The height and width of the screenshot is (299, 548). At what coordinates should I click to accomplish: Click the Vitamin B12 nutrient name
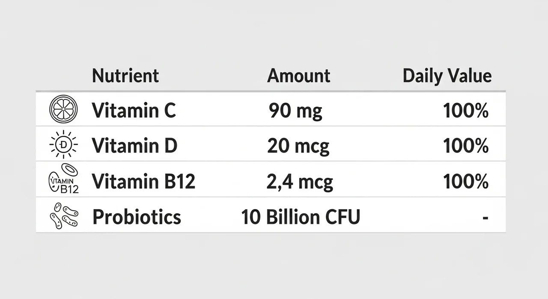click(x=143, y=182)
